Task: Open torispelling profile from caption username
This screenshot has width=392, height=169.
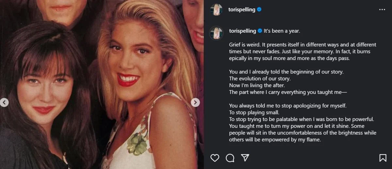Action: (x=243, y=31)
